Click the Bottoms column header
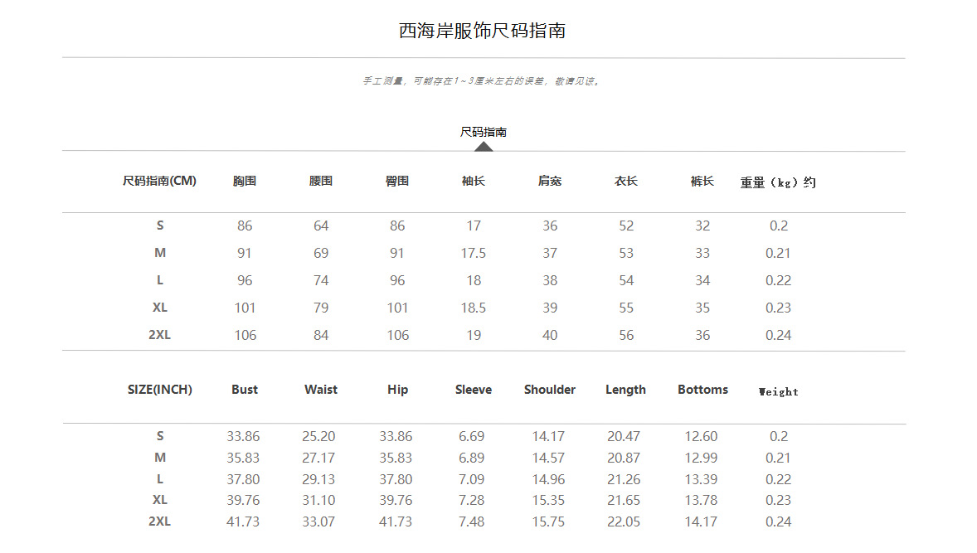The height and width of the screenshot is (553, 977). point(702,390)
